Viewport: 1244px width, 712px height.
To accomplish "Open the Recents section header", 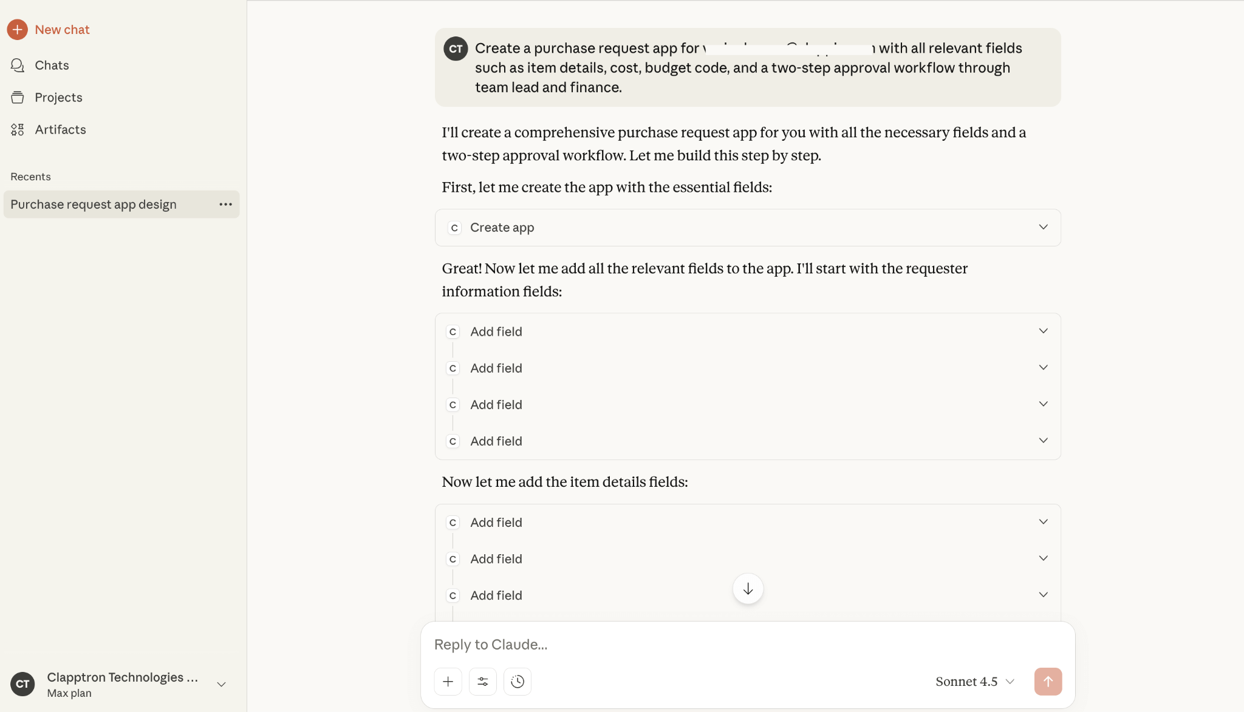I will 30,177.
